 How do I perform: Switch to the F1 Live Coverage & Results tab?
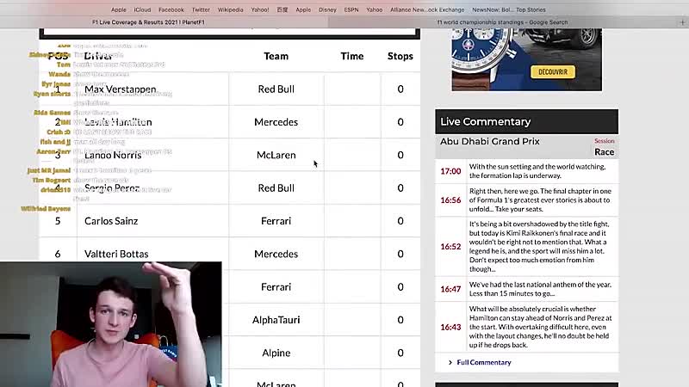coord(153,22)
